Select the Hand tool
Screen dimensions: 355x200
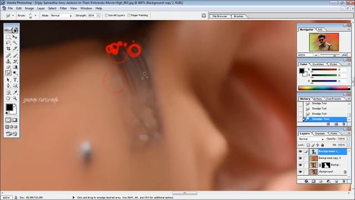pyautogui.click(x=8, y=98)
